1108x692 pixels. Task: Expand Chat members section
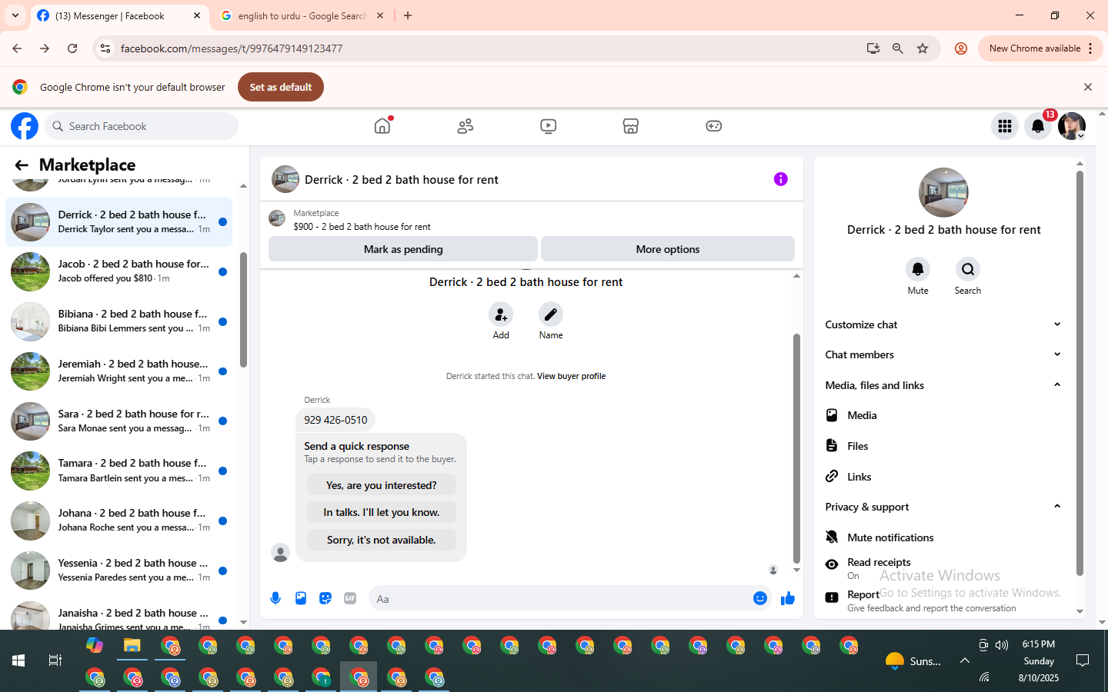point(943,354)
